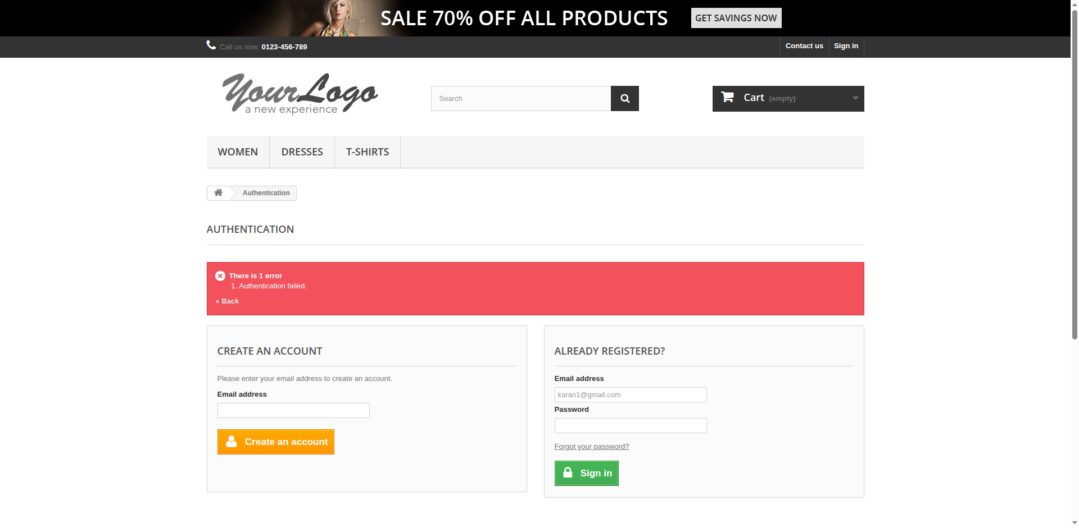Click the shopping cart icon

click(x=727, y=98)
